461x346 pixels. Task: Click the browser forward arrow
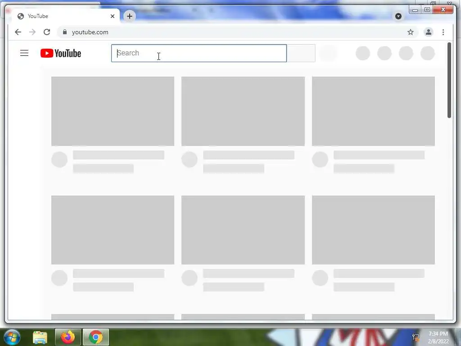(x=32, y=32)
